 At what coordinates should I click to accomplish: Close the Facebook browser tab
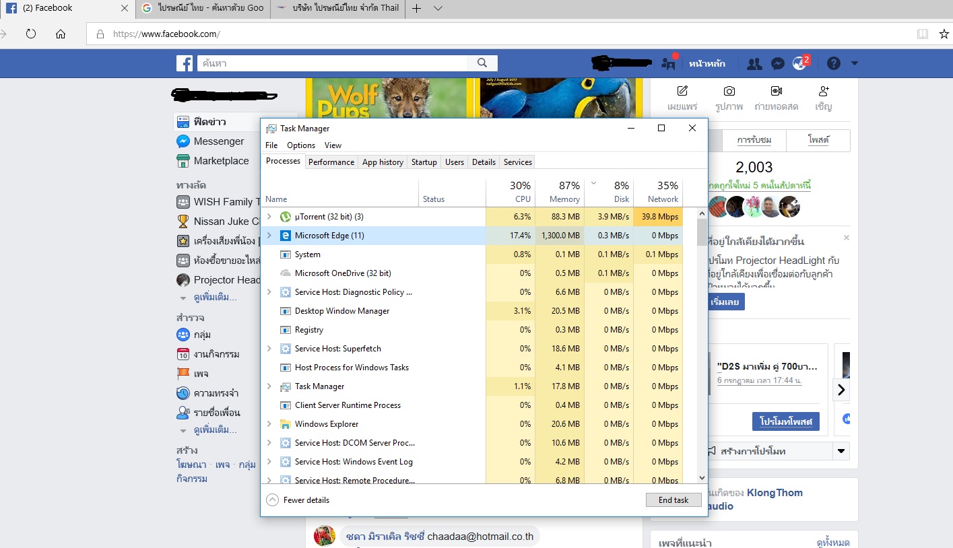click(125, 9)
